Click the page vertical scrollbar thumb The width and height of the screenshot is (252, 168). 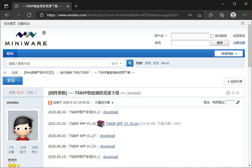pyautogui.click(x=249, y=45)
